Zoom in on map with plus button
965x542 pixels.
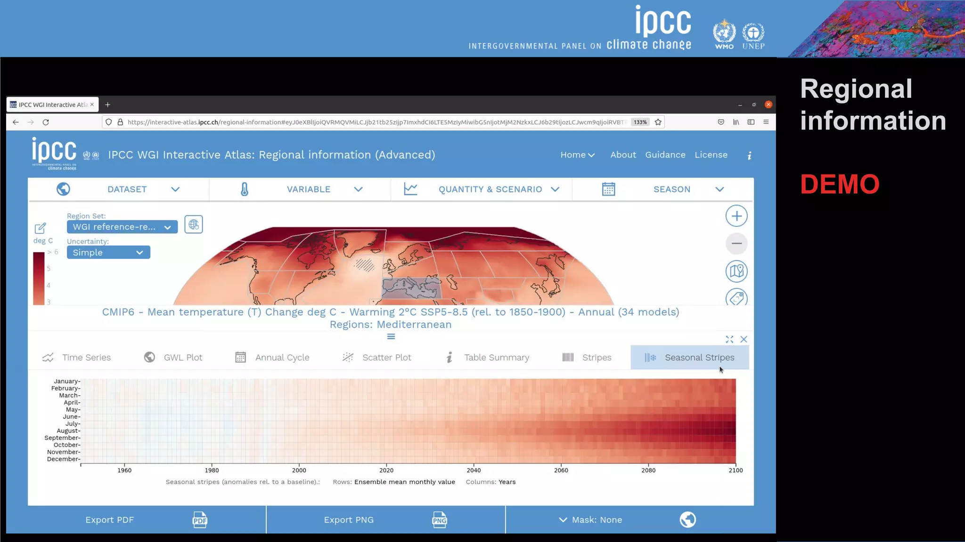tap(736, 216)
